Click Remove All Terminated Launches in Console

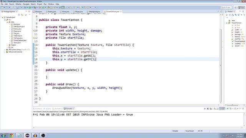(x=211, y=108)
